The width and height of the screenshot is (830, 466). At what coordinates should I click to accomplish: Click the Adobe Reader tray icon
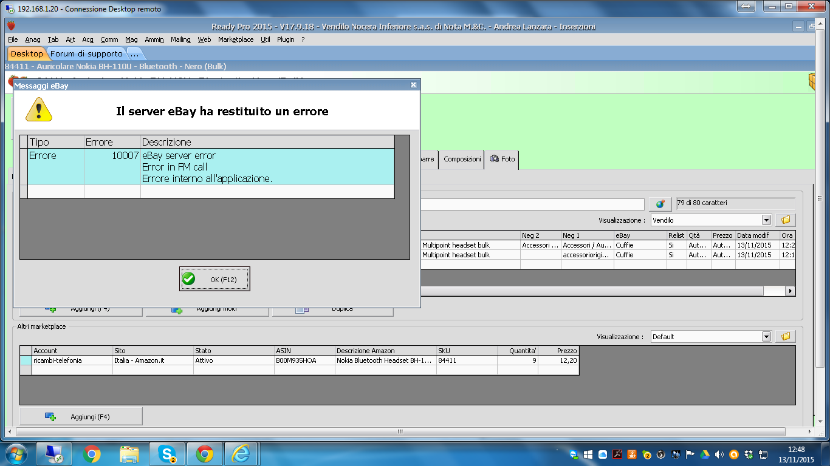point(617,454)
